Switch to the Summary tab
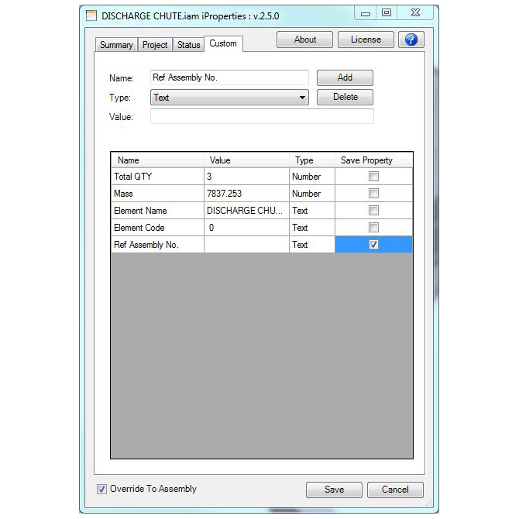Image resolution: width=519 pixels, height=519 pixels. [116, 45]
